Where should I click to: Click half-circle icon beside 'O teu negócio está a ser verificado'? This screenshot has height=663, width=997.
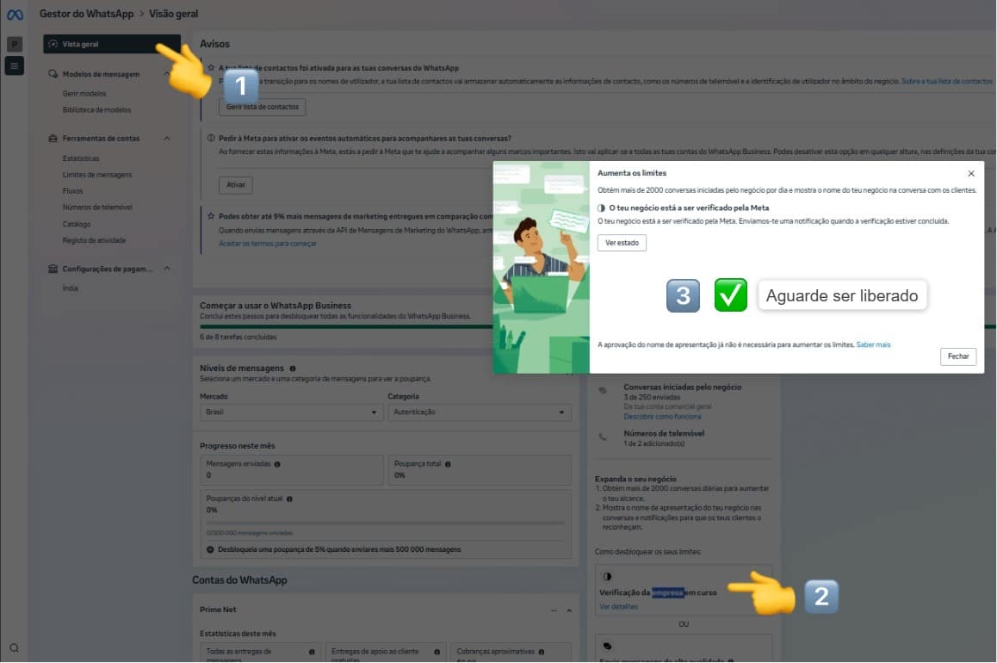602,208
